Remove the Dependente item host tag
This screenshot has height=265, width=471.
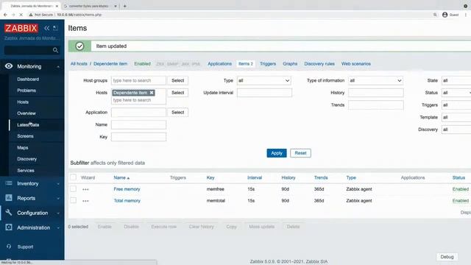pos(152,93)
